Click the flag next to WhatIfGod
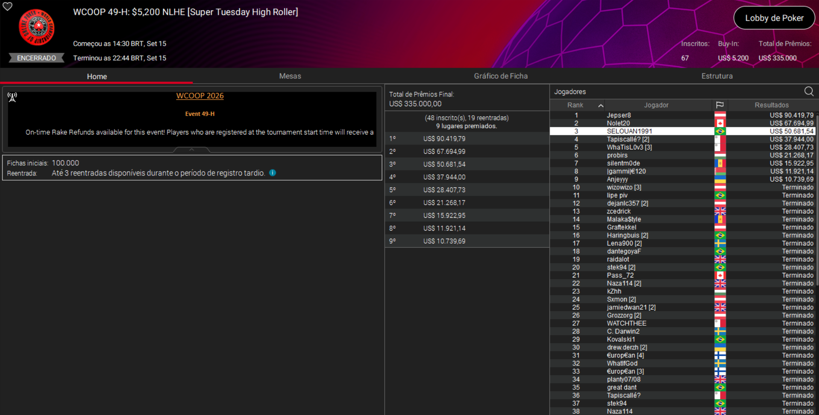 tap(720, 363)
